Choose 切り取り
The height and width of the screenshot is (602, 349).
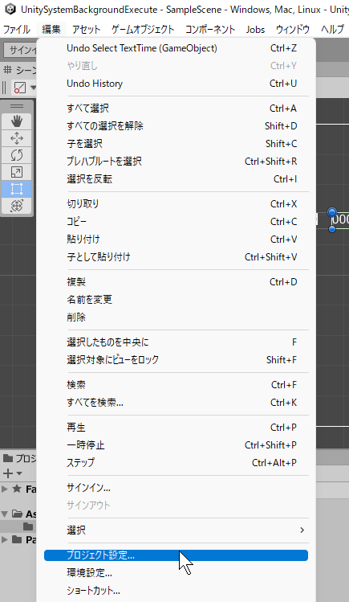click(177, 204)
